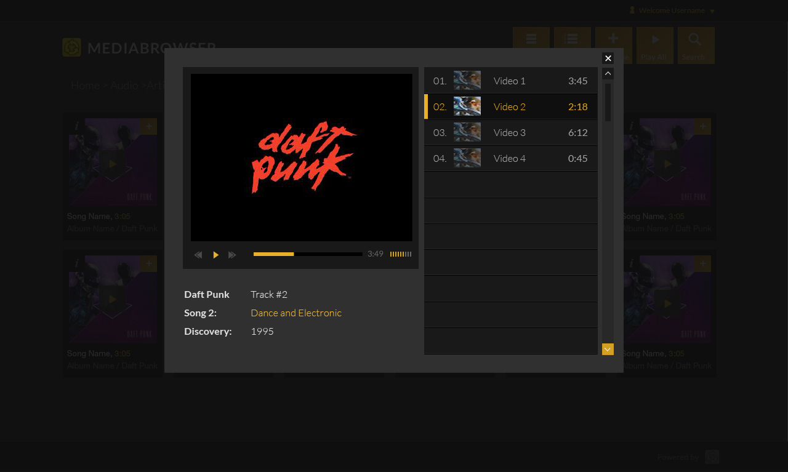Viewport: 788px width, 472px height.
Task: Select Video 3 in playlist
Action: 511,132
